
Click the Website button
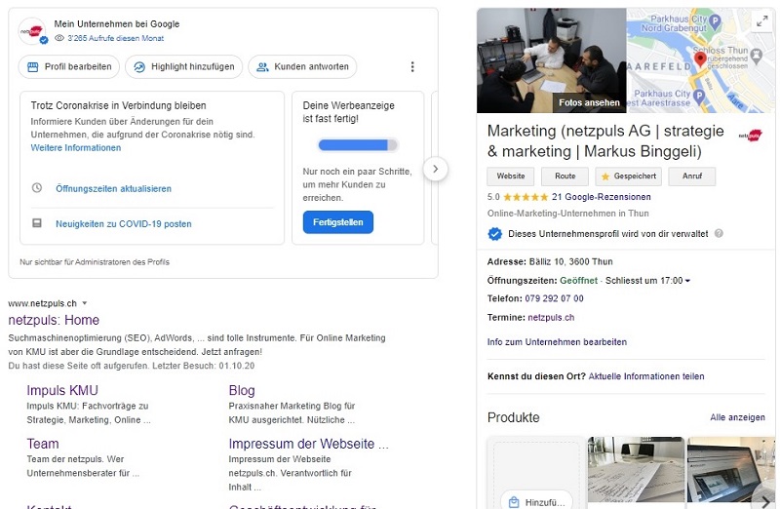[x=510, y=176]
